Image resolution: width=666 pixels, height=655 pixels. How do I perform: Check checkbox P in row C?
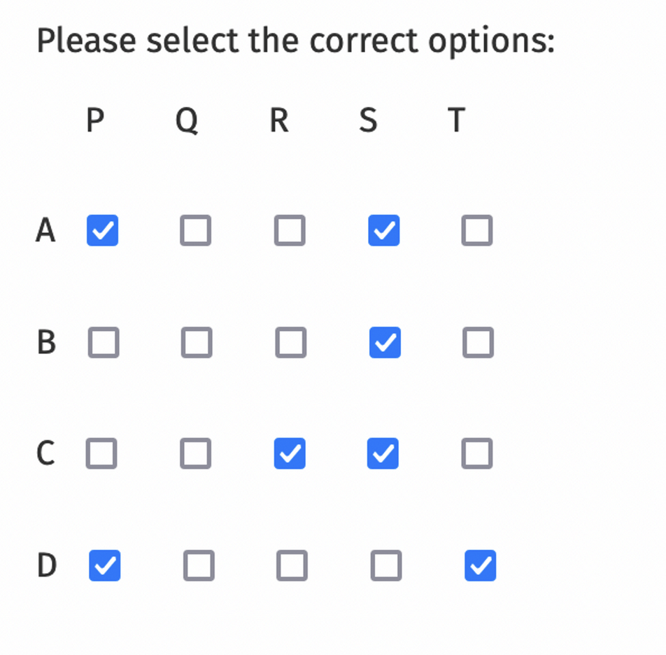point(103,453)
